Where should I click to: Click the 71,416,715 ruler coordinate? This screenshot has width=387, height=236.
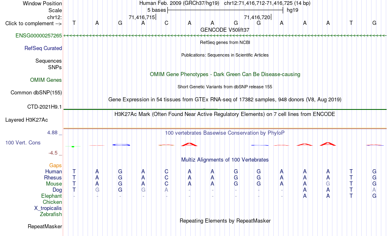click(x=142, y=17)
